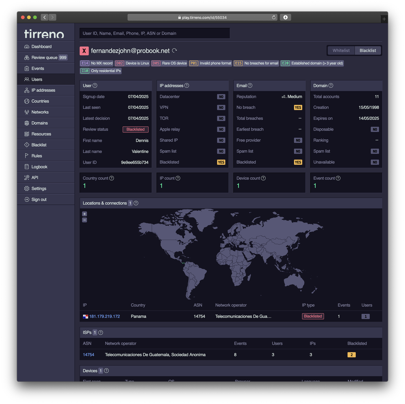The width and height of the screenshot is (405, 404).
Task: Show help for Devices section
Action: (106, 371)
